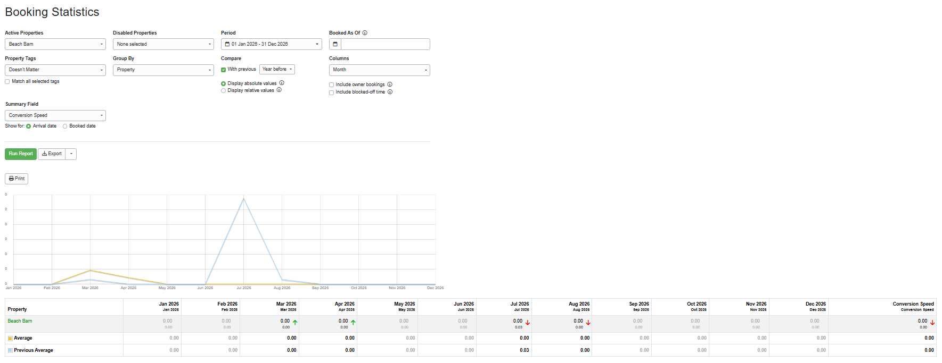Enable Include owner bookings checkbox
Screen dimensions: 942x363
click(x=331, y=85)
